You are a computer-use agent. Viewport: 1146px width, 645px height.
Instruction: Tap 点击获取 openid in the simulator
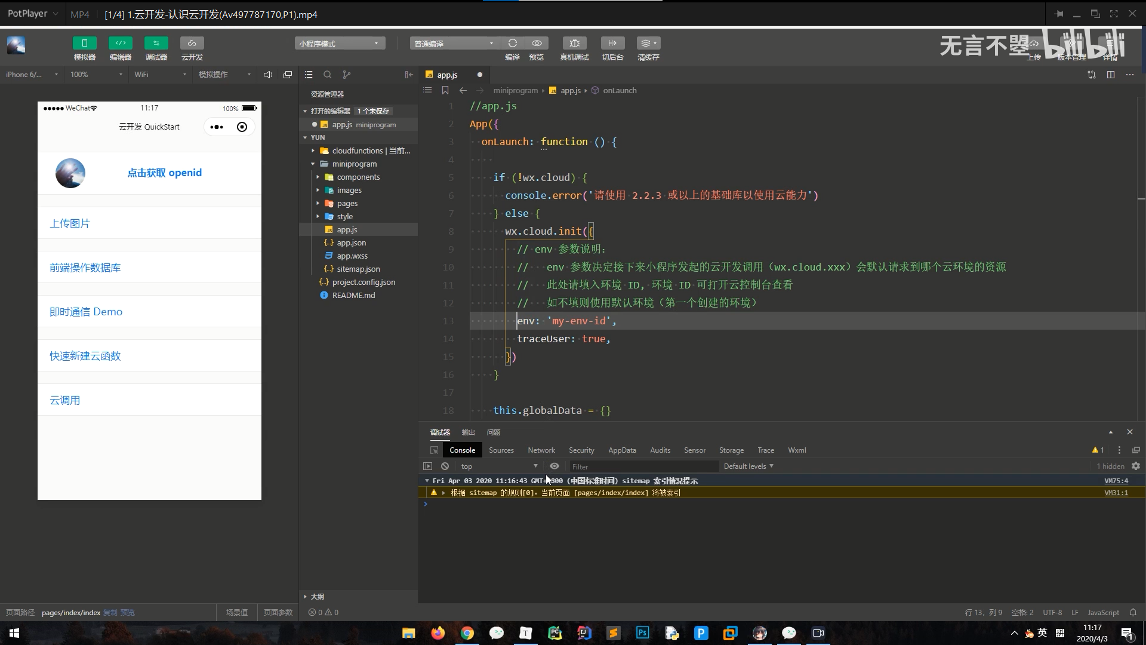164,173
